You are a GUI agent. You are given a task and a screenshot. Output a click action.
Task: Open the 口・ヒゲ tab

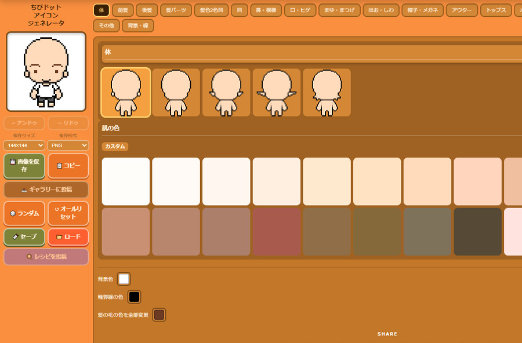300,10
